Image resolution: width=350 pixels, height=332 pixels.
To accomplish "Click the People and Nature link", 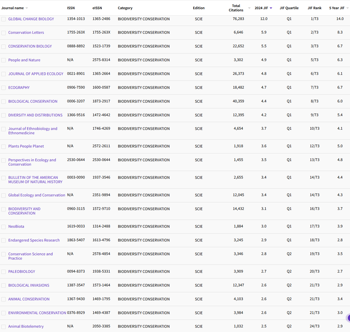I will pos(24,60).
